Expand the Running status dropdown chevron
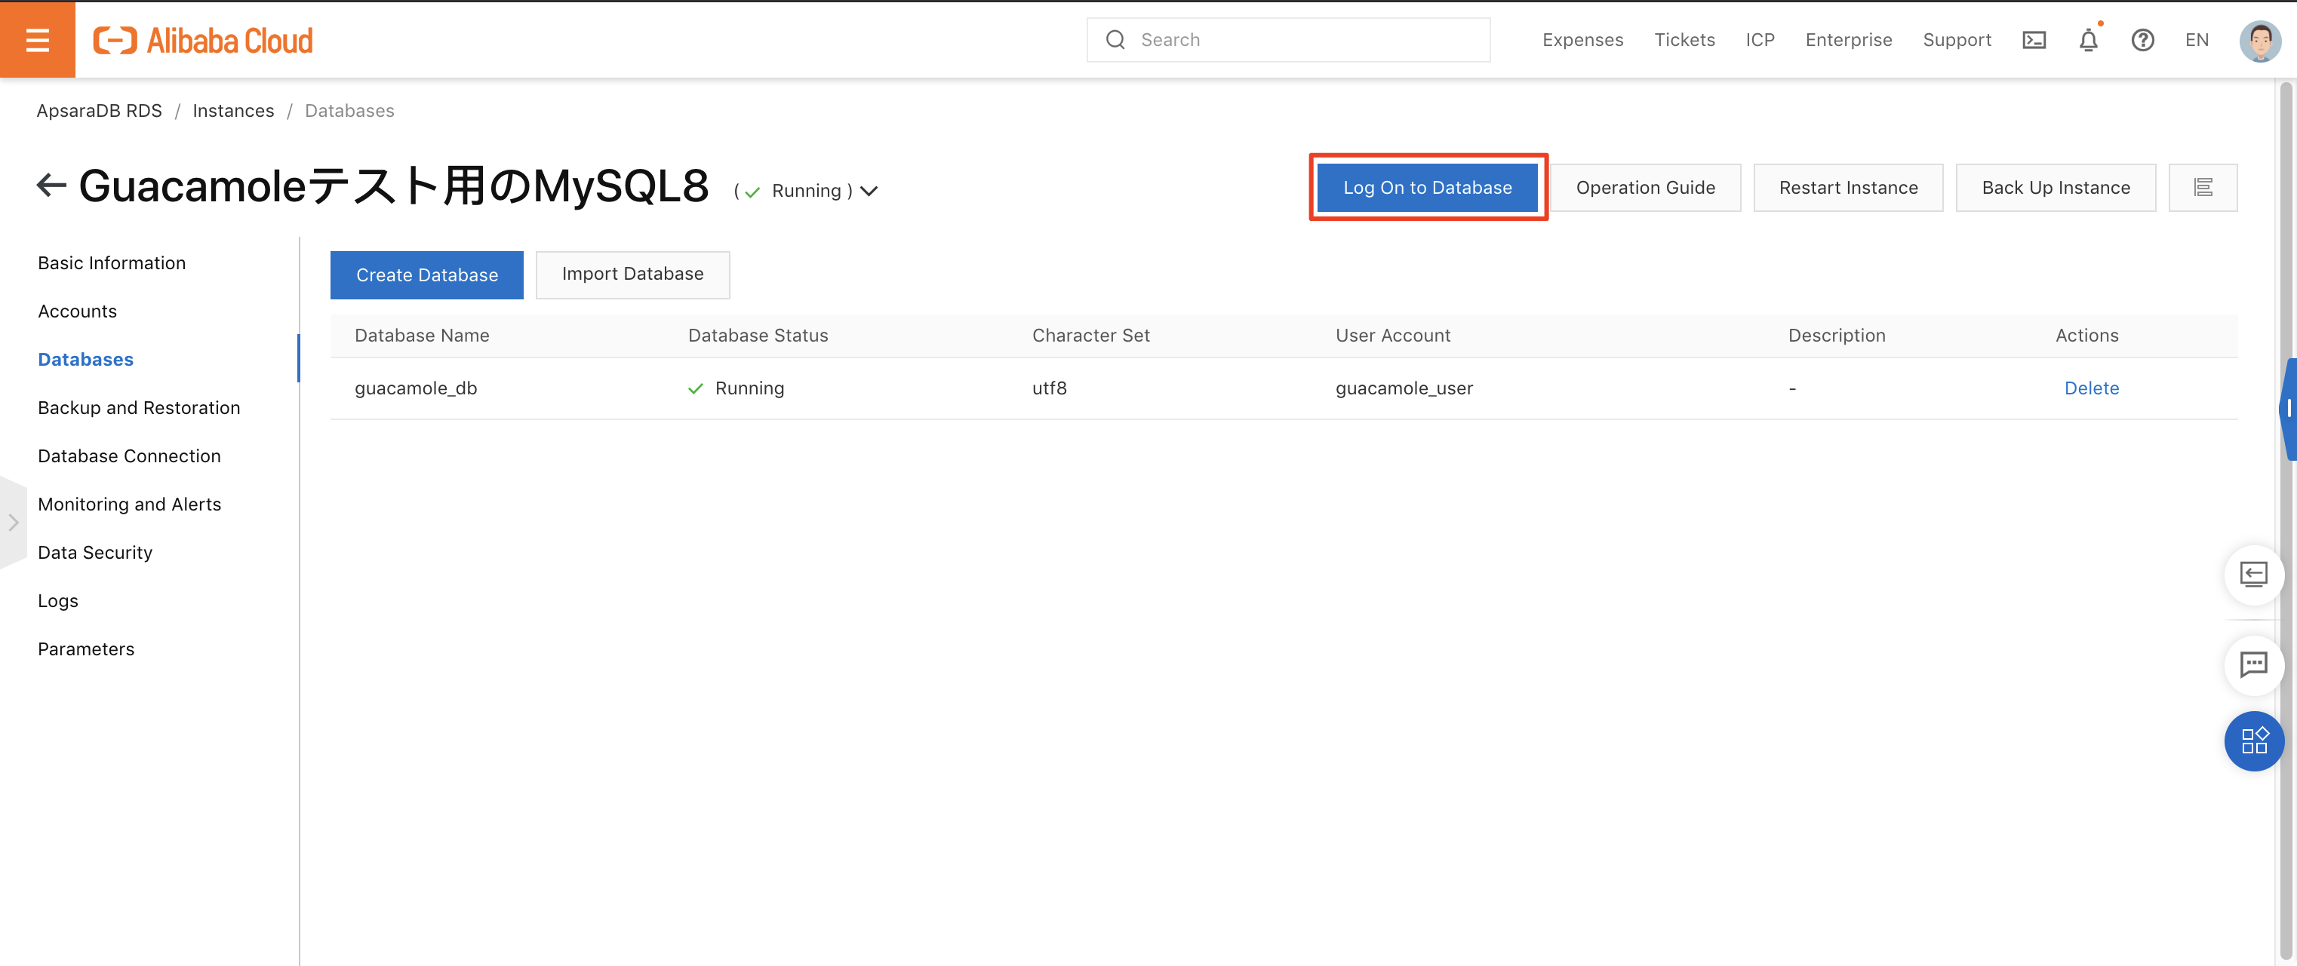 [869, 191]
